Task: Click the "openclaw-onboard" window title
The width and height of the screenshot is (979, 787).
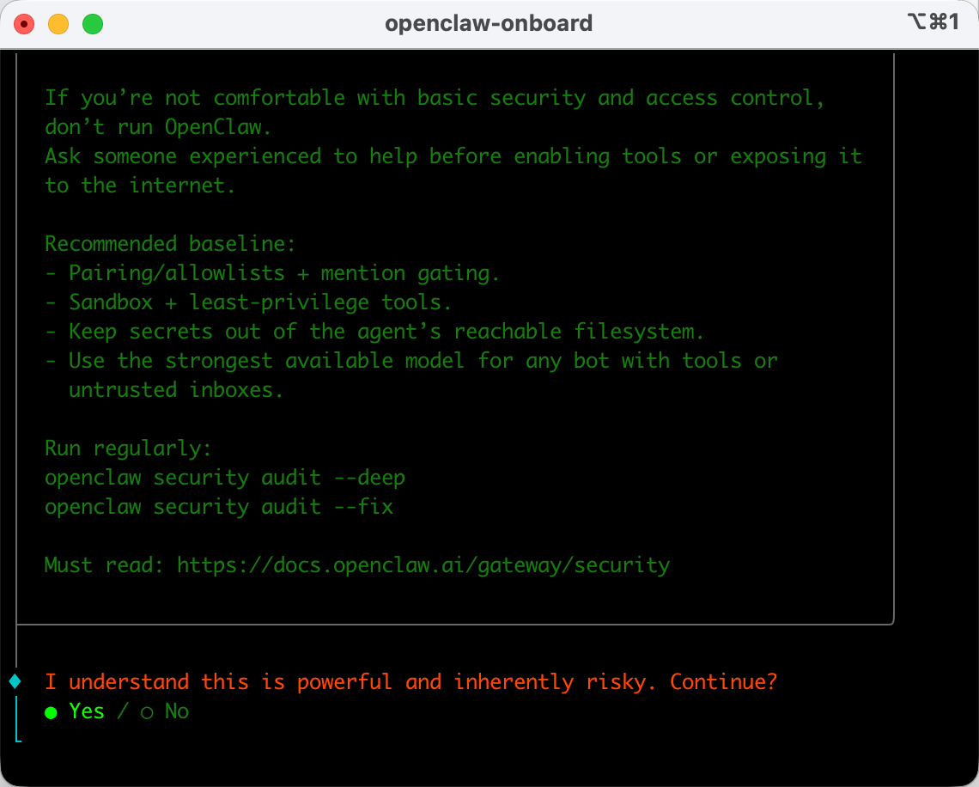Action: [489, 23]
